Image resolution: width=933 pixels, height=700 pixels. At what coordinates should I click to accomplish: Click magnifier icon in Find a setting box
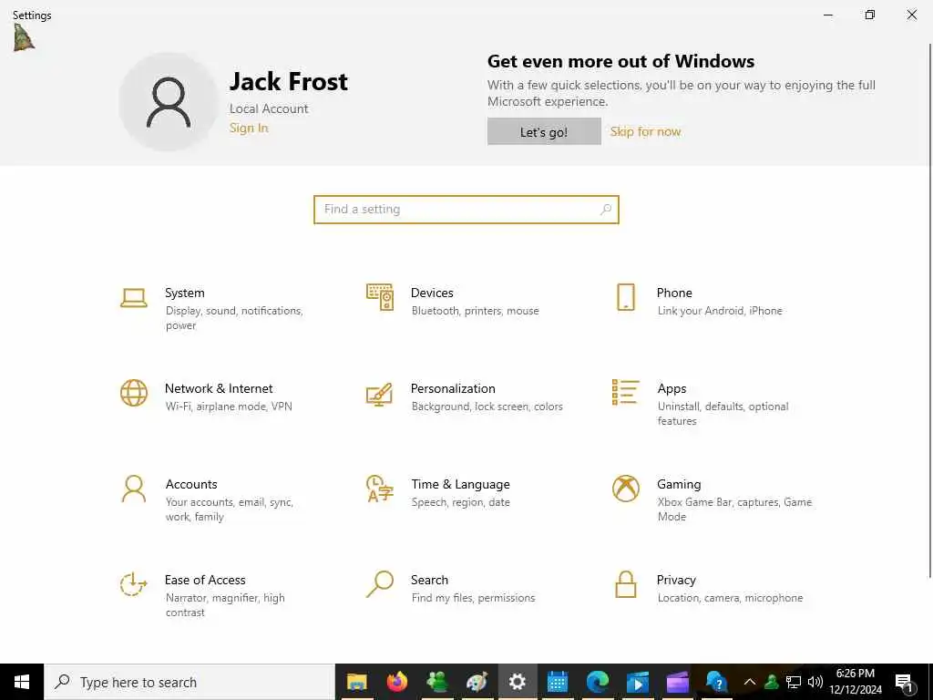tap(606, 210)
